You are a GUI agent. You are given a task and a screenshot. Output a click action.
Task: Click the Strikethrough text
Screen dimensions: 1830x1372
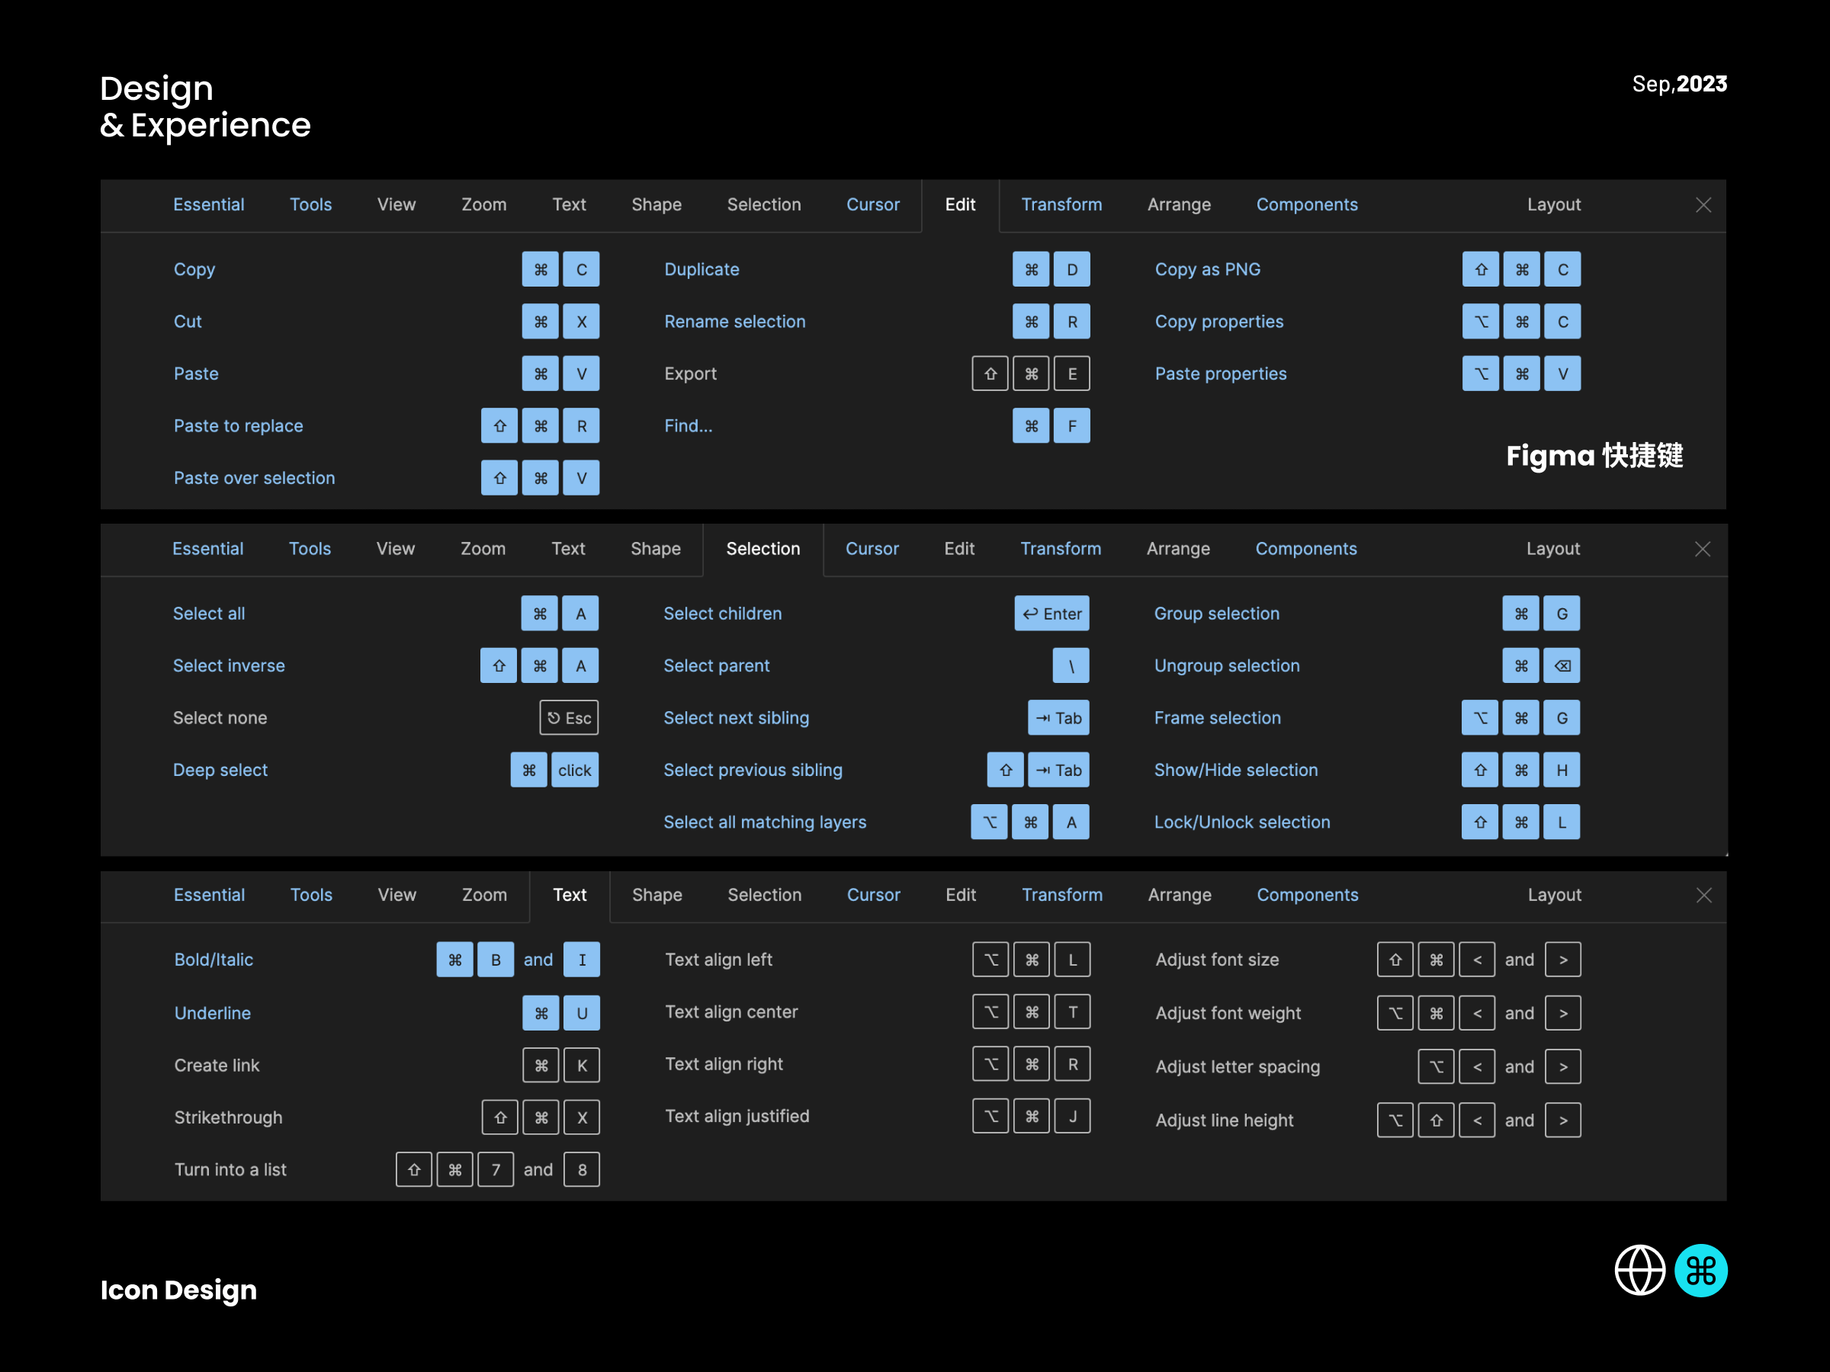[227, 1117]
